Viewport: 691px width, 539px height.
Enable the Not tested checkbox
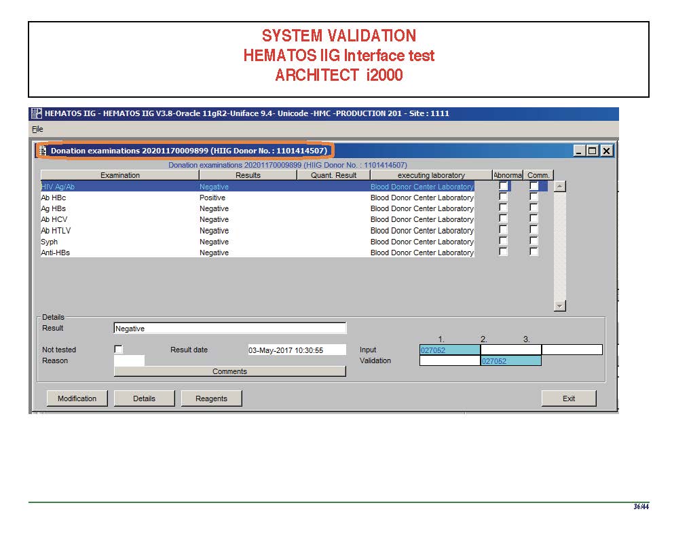coord(119,350)
